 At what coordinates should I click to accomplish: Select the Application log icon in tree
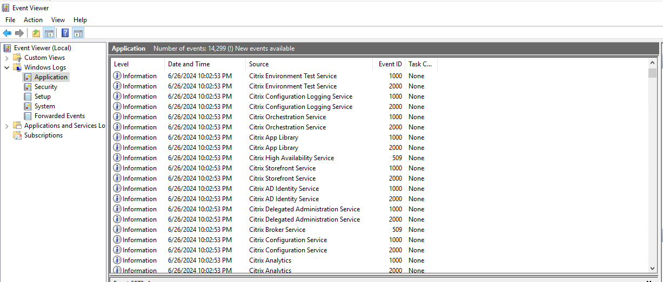click(28, 77)
